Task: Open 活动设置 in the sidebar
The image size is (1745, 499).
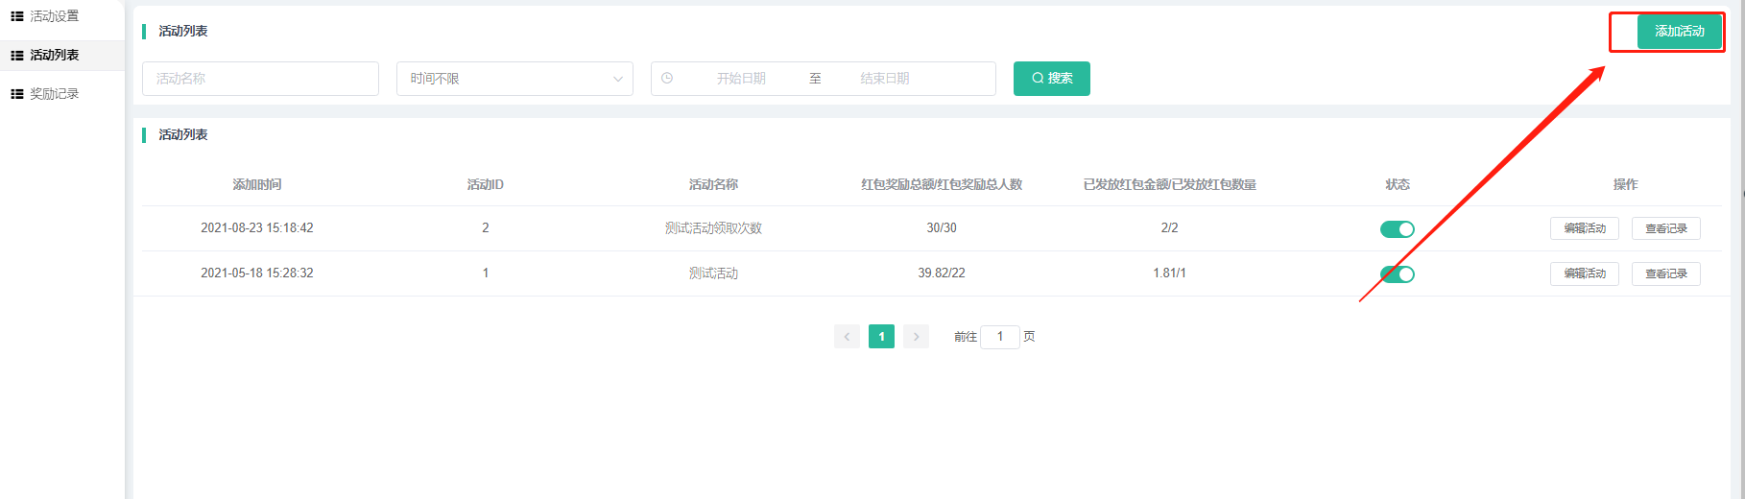Action: (x=54, y=16)
